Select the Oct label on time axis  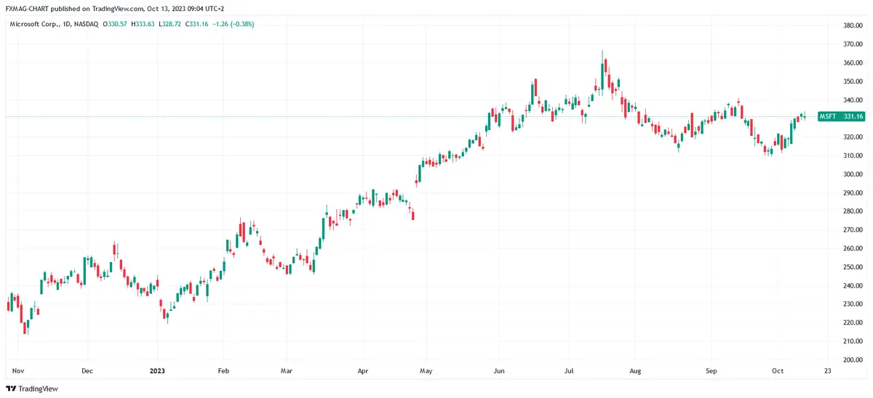pos(778,370)
